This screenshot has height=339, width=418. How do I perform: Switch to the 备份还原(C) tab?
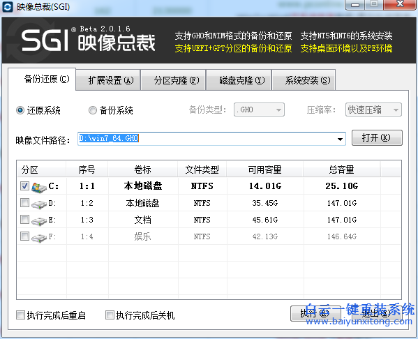(x=42, y=79)
